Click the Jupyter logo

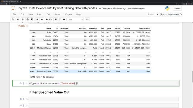click(x=19, y=8)
